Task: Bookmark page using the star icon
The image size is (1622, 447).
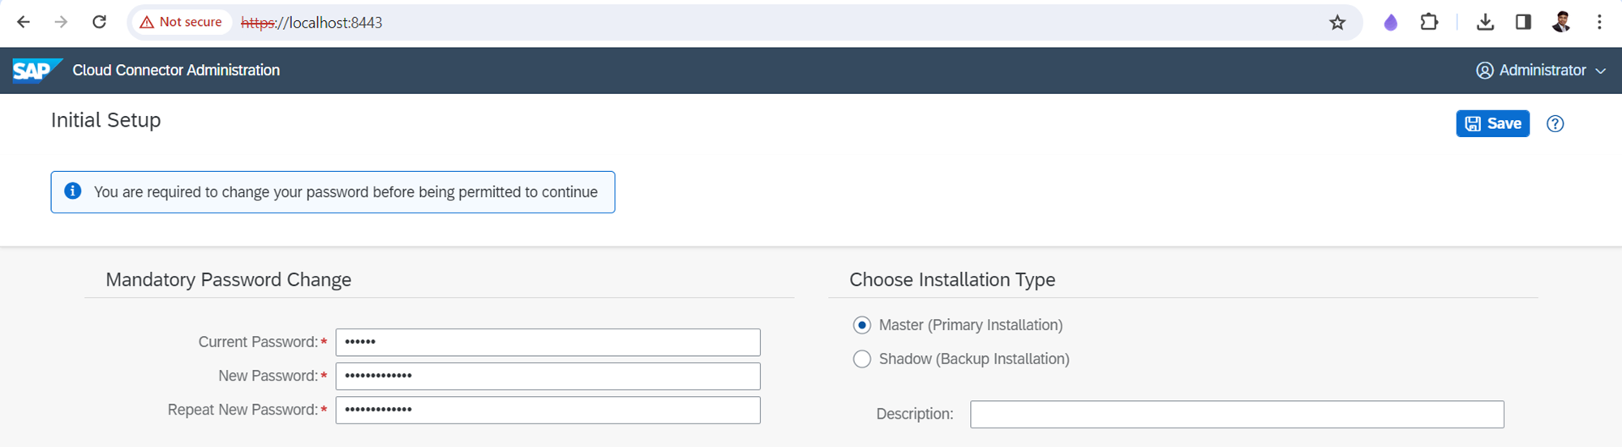Action: [1337, 23]
